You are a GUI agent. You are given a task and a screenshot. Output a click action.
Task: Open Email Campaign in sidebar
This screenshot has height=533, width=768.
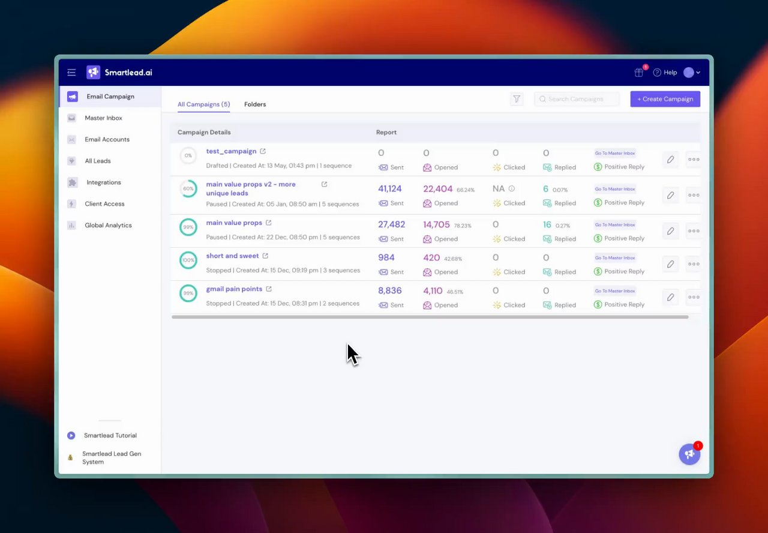110,97
